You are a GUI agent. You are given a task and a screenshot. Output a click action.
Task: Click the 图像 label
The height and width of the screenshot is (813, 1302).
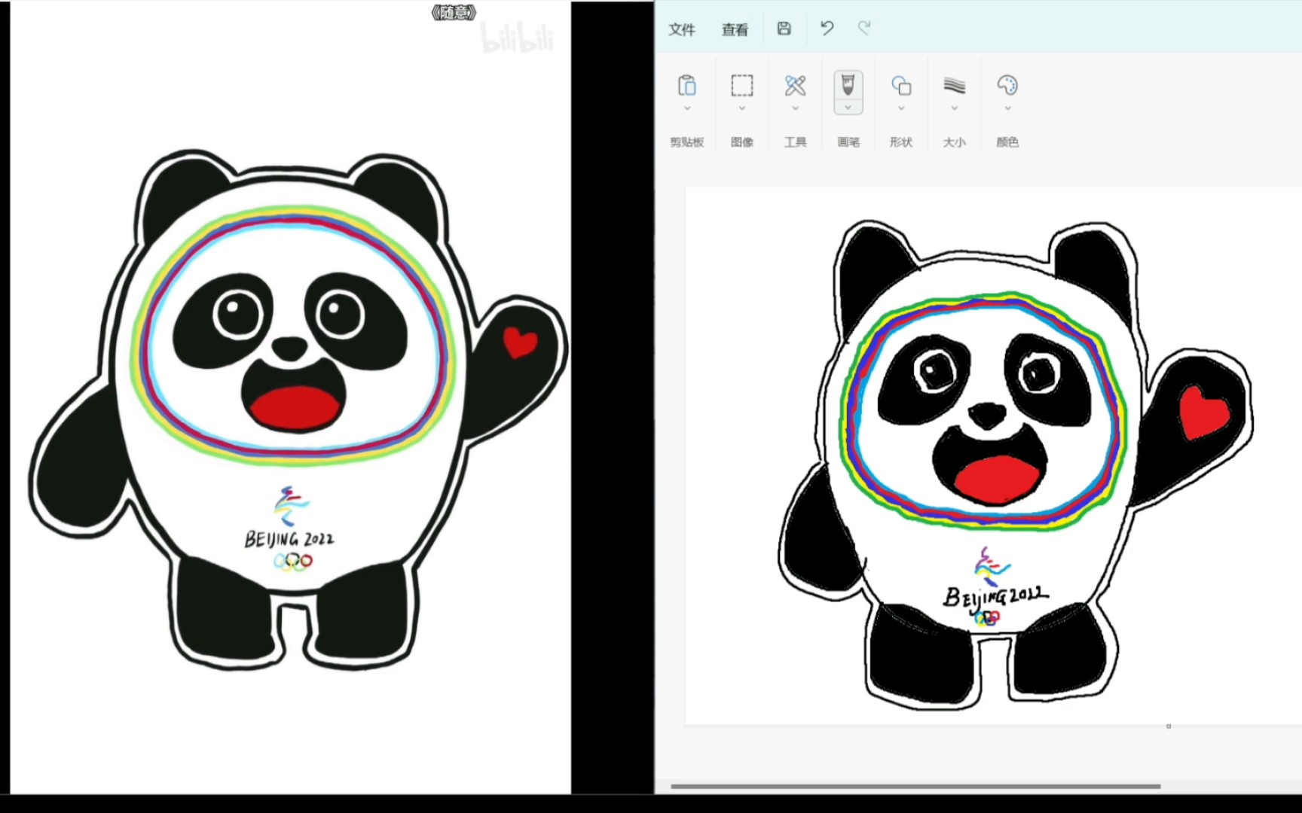[742, 142]
